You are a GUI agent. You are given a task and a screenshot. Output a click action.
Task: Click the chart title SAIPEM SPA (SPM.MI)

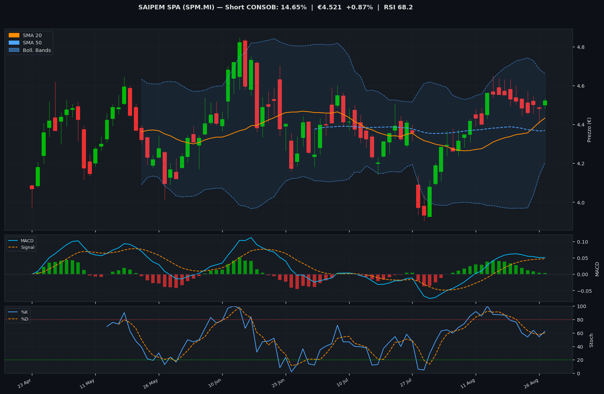pyautogui.click(x=176, y=7)
